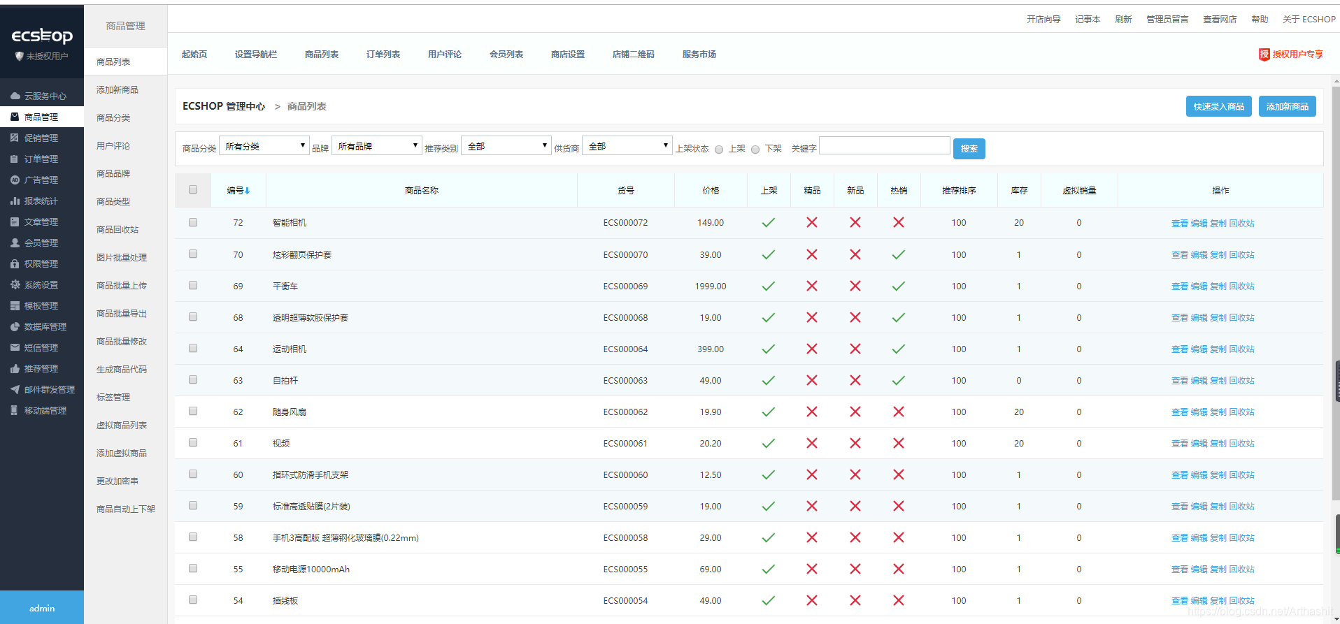Click 编辑 link for 平衡车

1199,286
